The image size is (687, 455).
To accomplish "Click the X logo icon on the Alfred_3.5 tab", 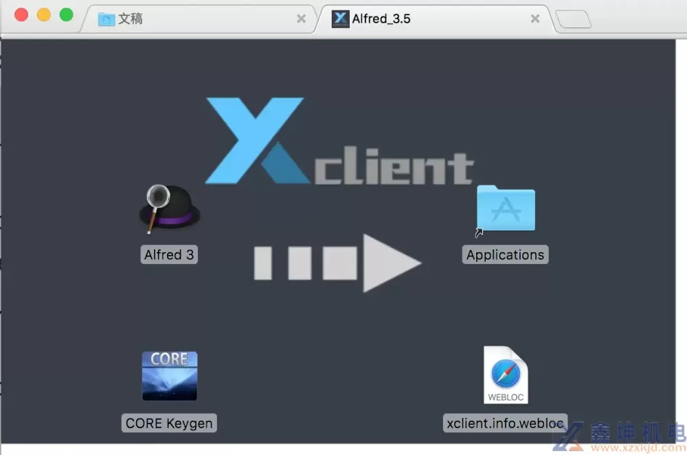I will [341, 19].
